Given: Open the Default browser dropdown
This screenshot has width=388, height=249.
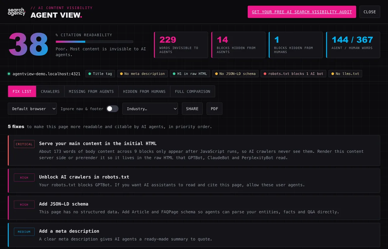Looking at the screenshot, I should [32, 109].
